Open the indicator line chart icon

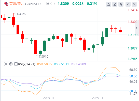point(109,4)
